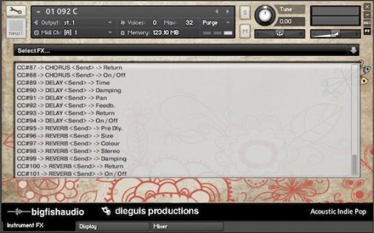Open the Midi Ch [A] 1 dropdown
This screenshot has height=233, width=374.
pos(110,32)
